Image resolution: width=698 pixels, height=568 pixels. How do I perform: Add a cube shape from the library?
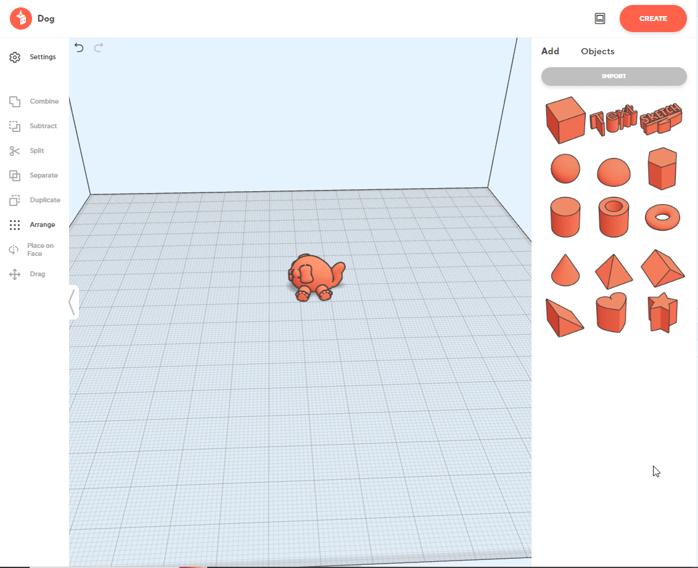[x=565, y=119]
